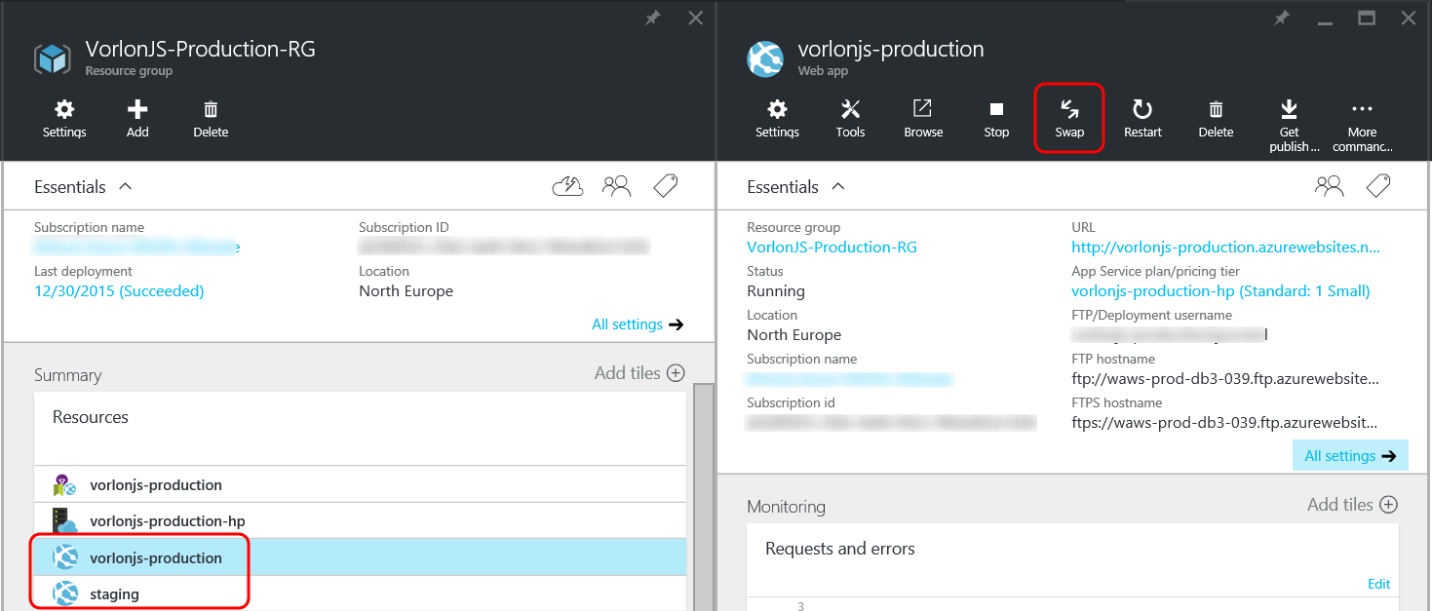
Task: Open Tools for the web app
Action: [x=849, y=117]
